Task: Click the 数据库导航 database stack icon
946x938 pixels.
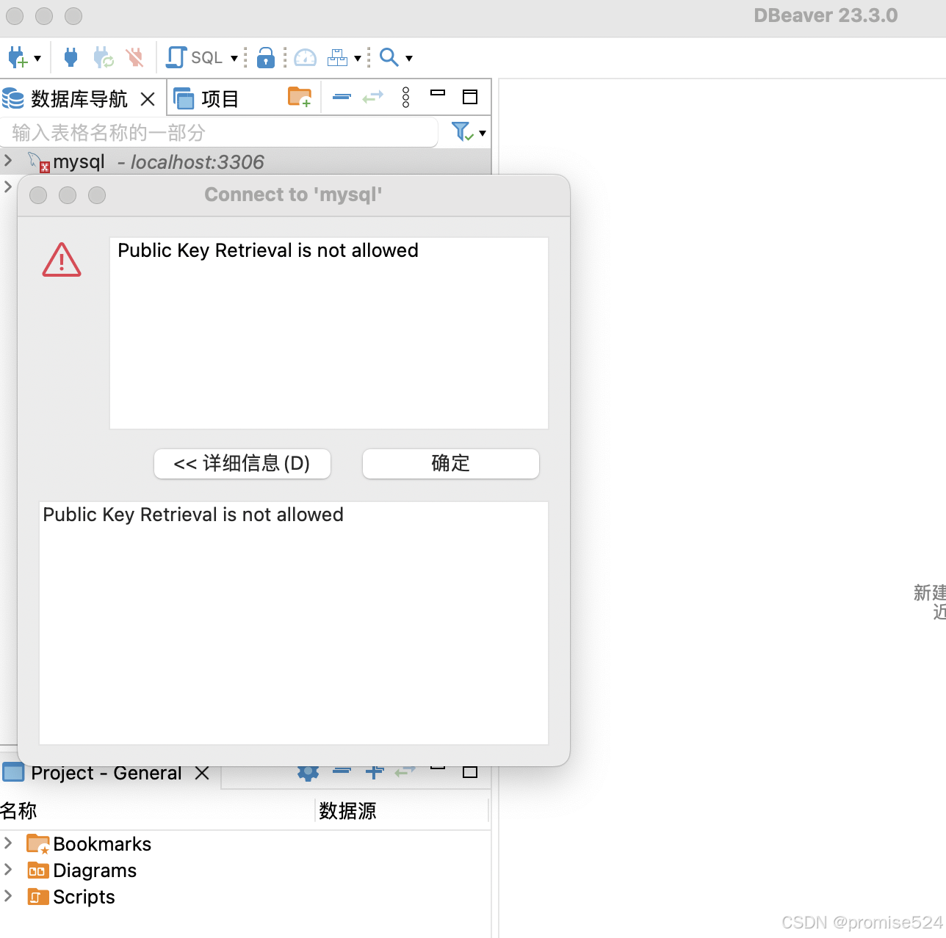Action: (13, 98)
